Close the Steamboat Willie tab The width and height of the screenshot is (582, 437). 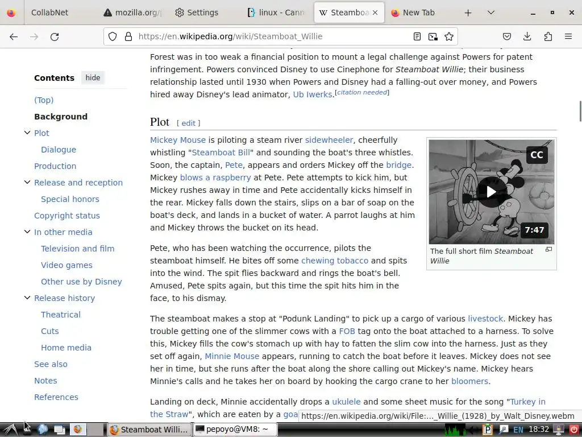pyautogui.click(x=375, y=13)
